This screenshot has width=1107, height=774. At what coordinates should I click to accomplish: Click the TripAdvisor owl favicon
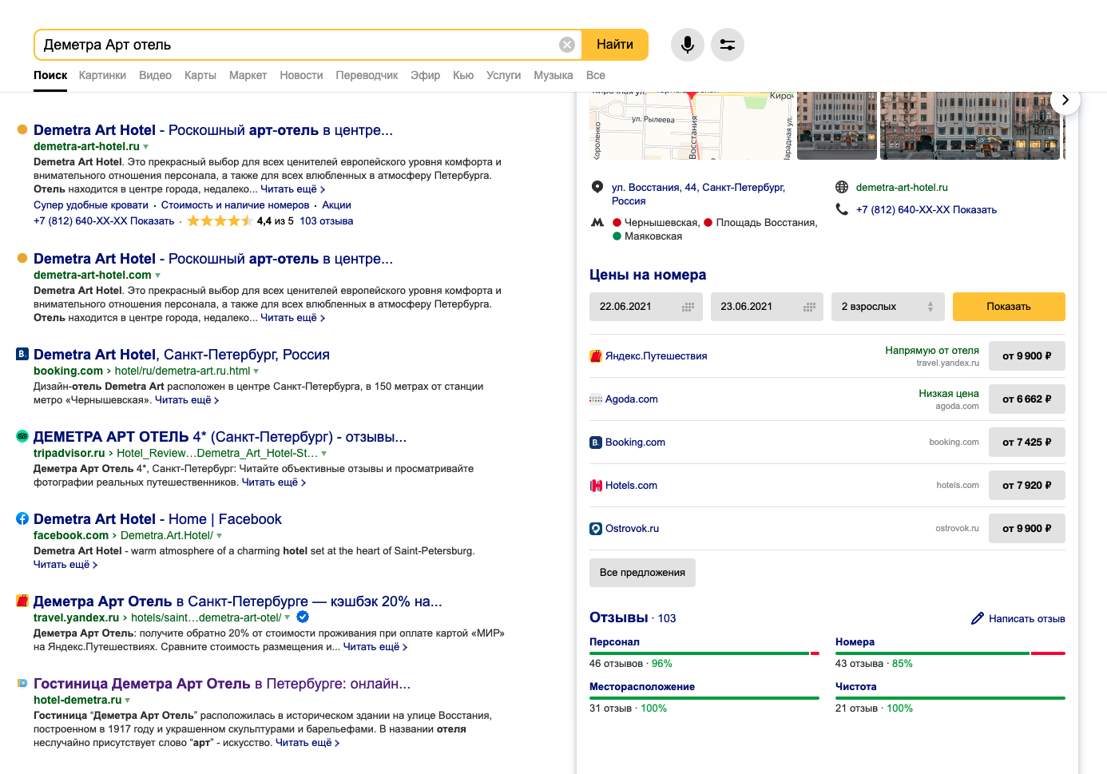(22, 436)
